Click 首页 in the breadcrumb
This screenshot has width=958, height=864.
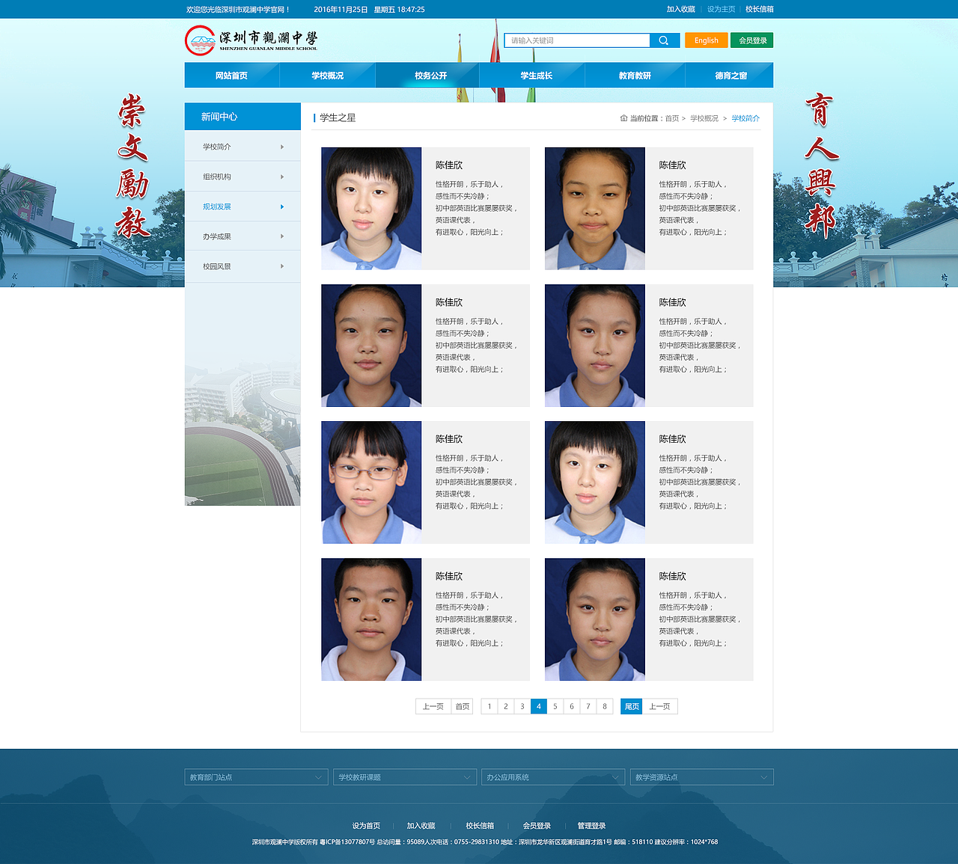672,118
